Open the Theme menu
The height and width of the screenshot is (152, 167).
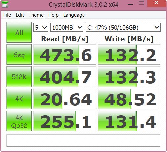coord(36,15)
